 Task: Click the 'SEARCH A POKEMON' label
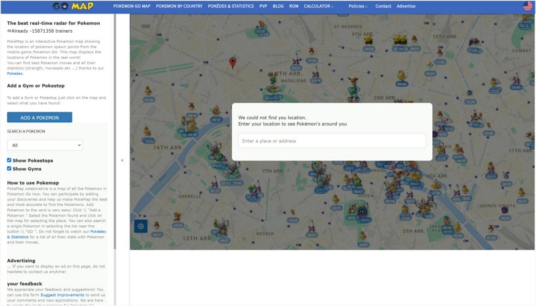pos(26,131)
